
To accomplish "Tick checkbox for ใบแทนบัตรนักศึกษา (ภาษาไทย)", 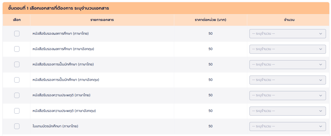I will pyautogui.click(x=17, y=126).
